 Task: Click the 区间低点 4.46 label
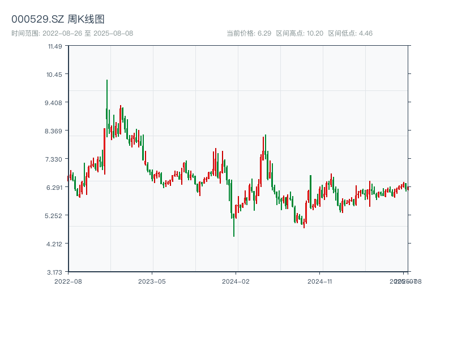point(350,33)
